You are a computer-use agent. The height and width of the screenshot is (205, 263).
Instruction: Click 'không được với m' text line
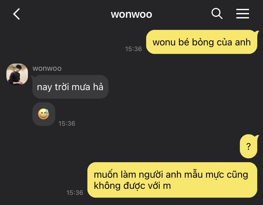132,186
